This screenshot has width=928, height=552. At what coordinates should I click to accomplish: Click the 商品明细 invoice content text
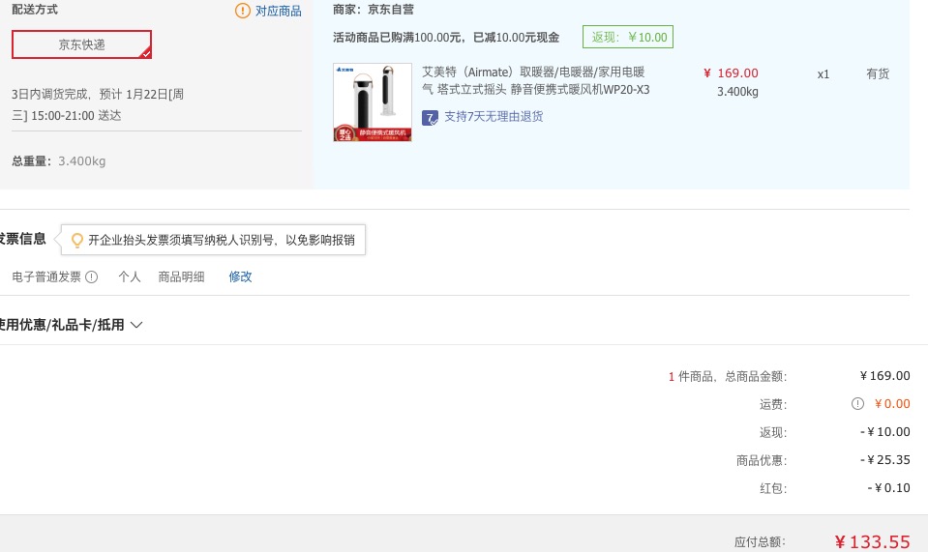tap(181, 276)
